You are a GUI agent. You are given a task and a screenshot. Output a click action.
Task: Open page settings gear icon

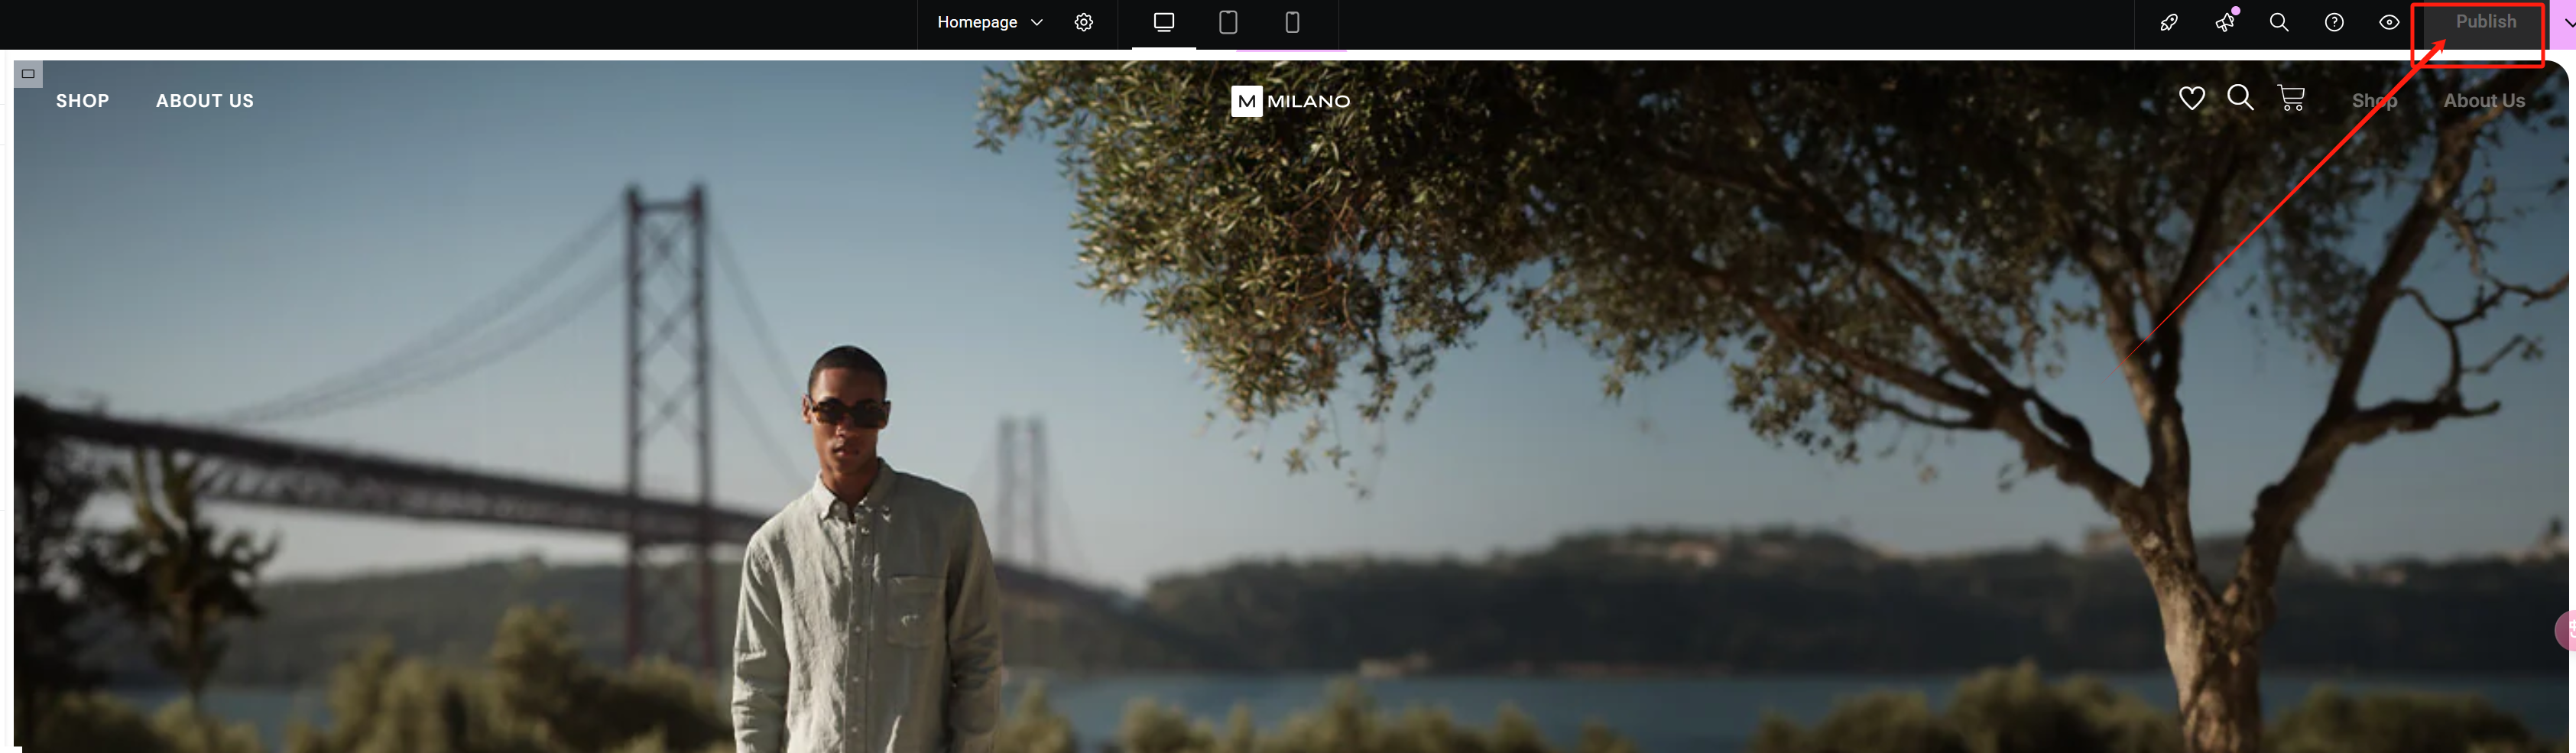tap(1084, 22)
